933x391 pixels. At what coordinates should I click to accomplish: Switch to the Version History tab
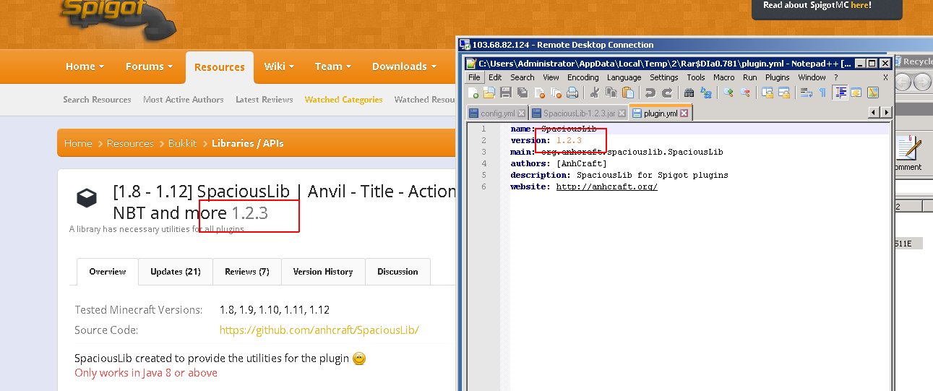click(x=323, y=272)
